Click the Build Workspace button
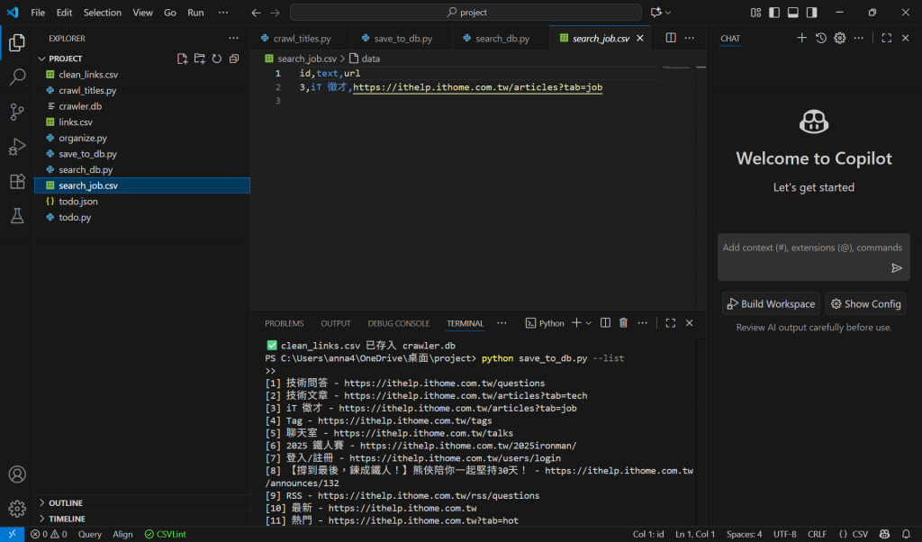The height and width of the screenshot is (542, 922). coord(771,304)
